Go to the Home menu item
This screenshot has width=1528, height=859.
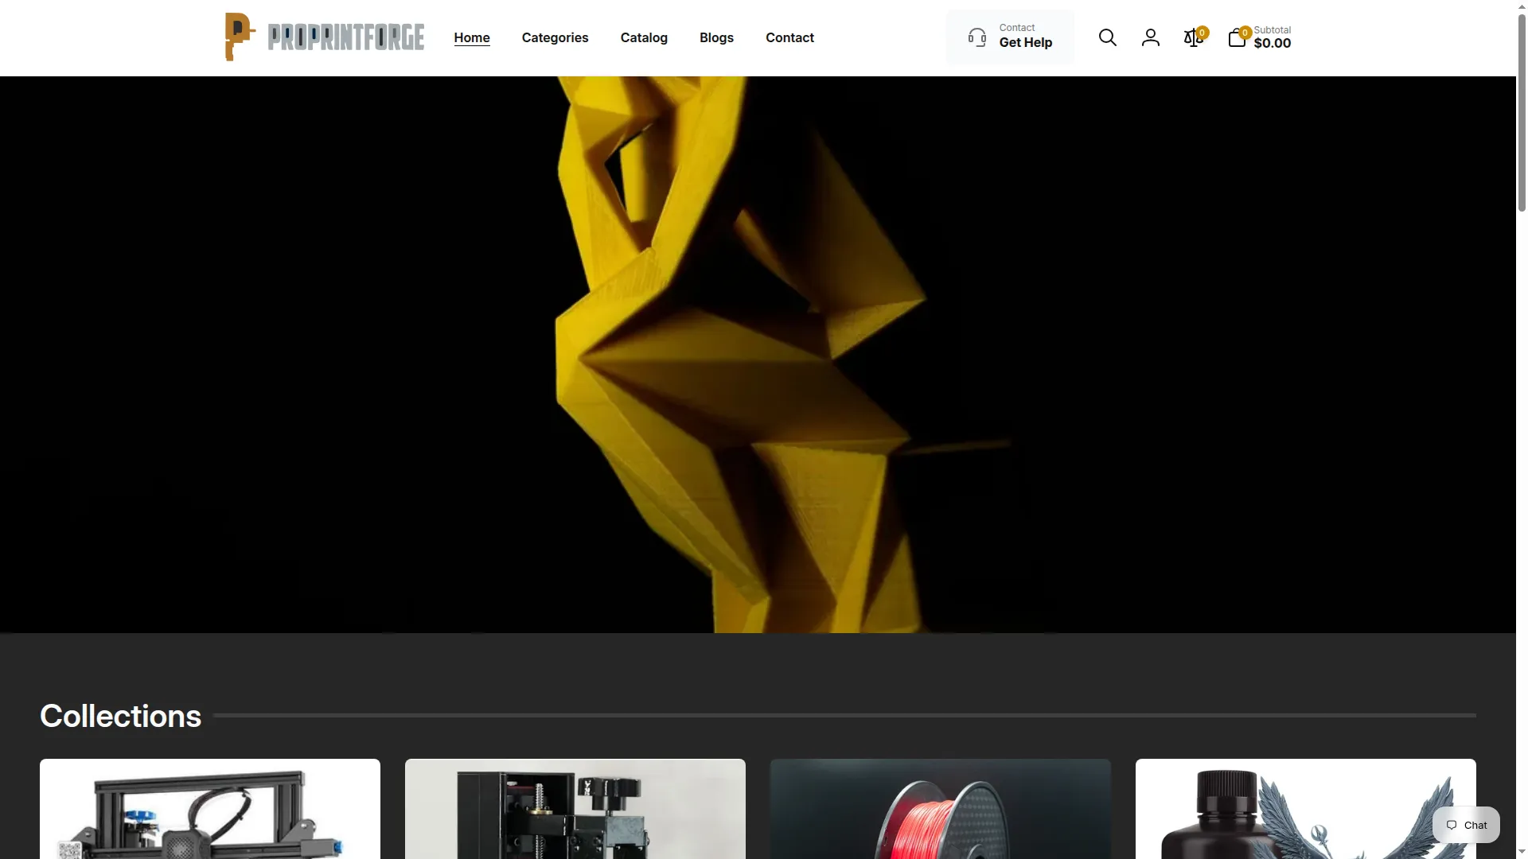pyautogui.click(x=472, y=37)
